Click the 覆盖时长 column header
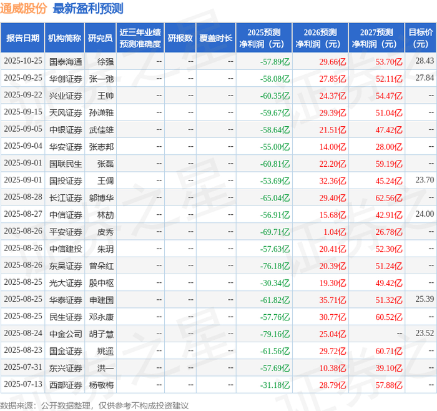 pyautogui.click(x=216, y=38)
